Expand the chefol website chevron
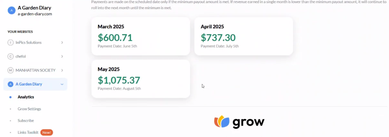The height and width of the screenshot is (137, 389). [62, 56]
